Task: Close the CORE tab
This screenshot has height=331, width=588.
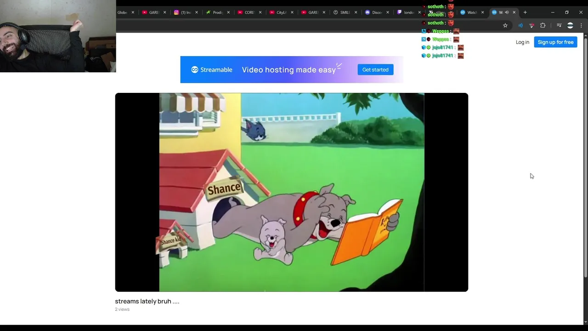Action: (260, 12)
